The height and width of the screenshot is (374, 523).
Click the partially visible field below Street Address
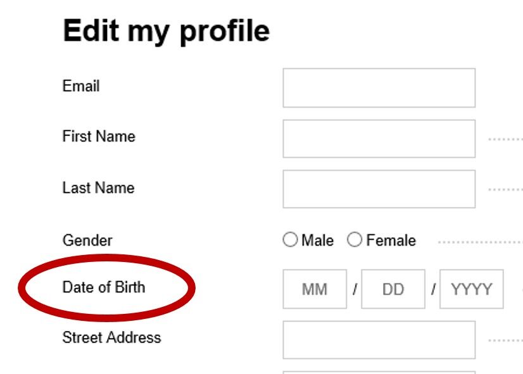tap(379, 372)
